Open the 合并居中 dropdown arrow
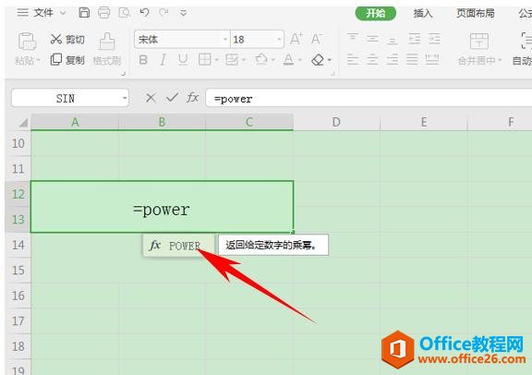This screenshot has height=375, width=532. pyautogui.click(x=500, y=61)
